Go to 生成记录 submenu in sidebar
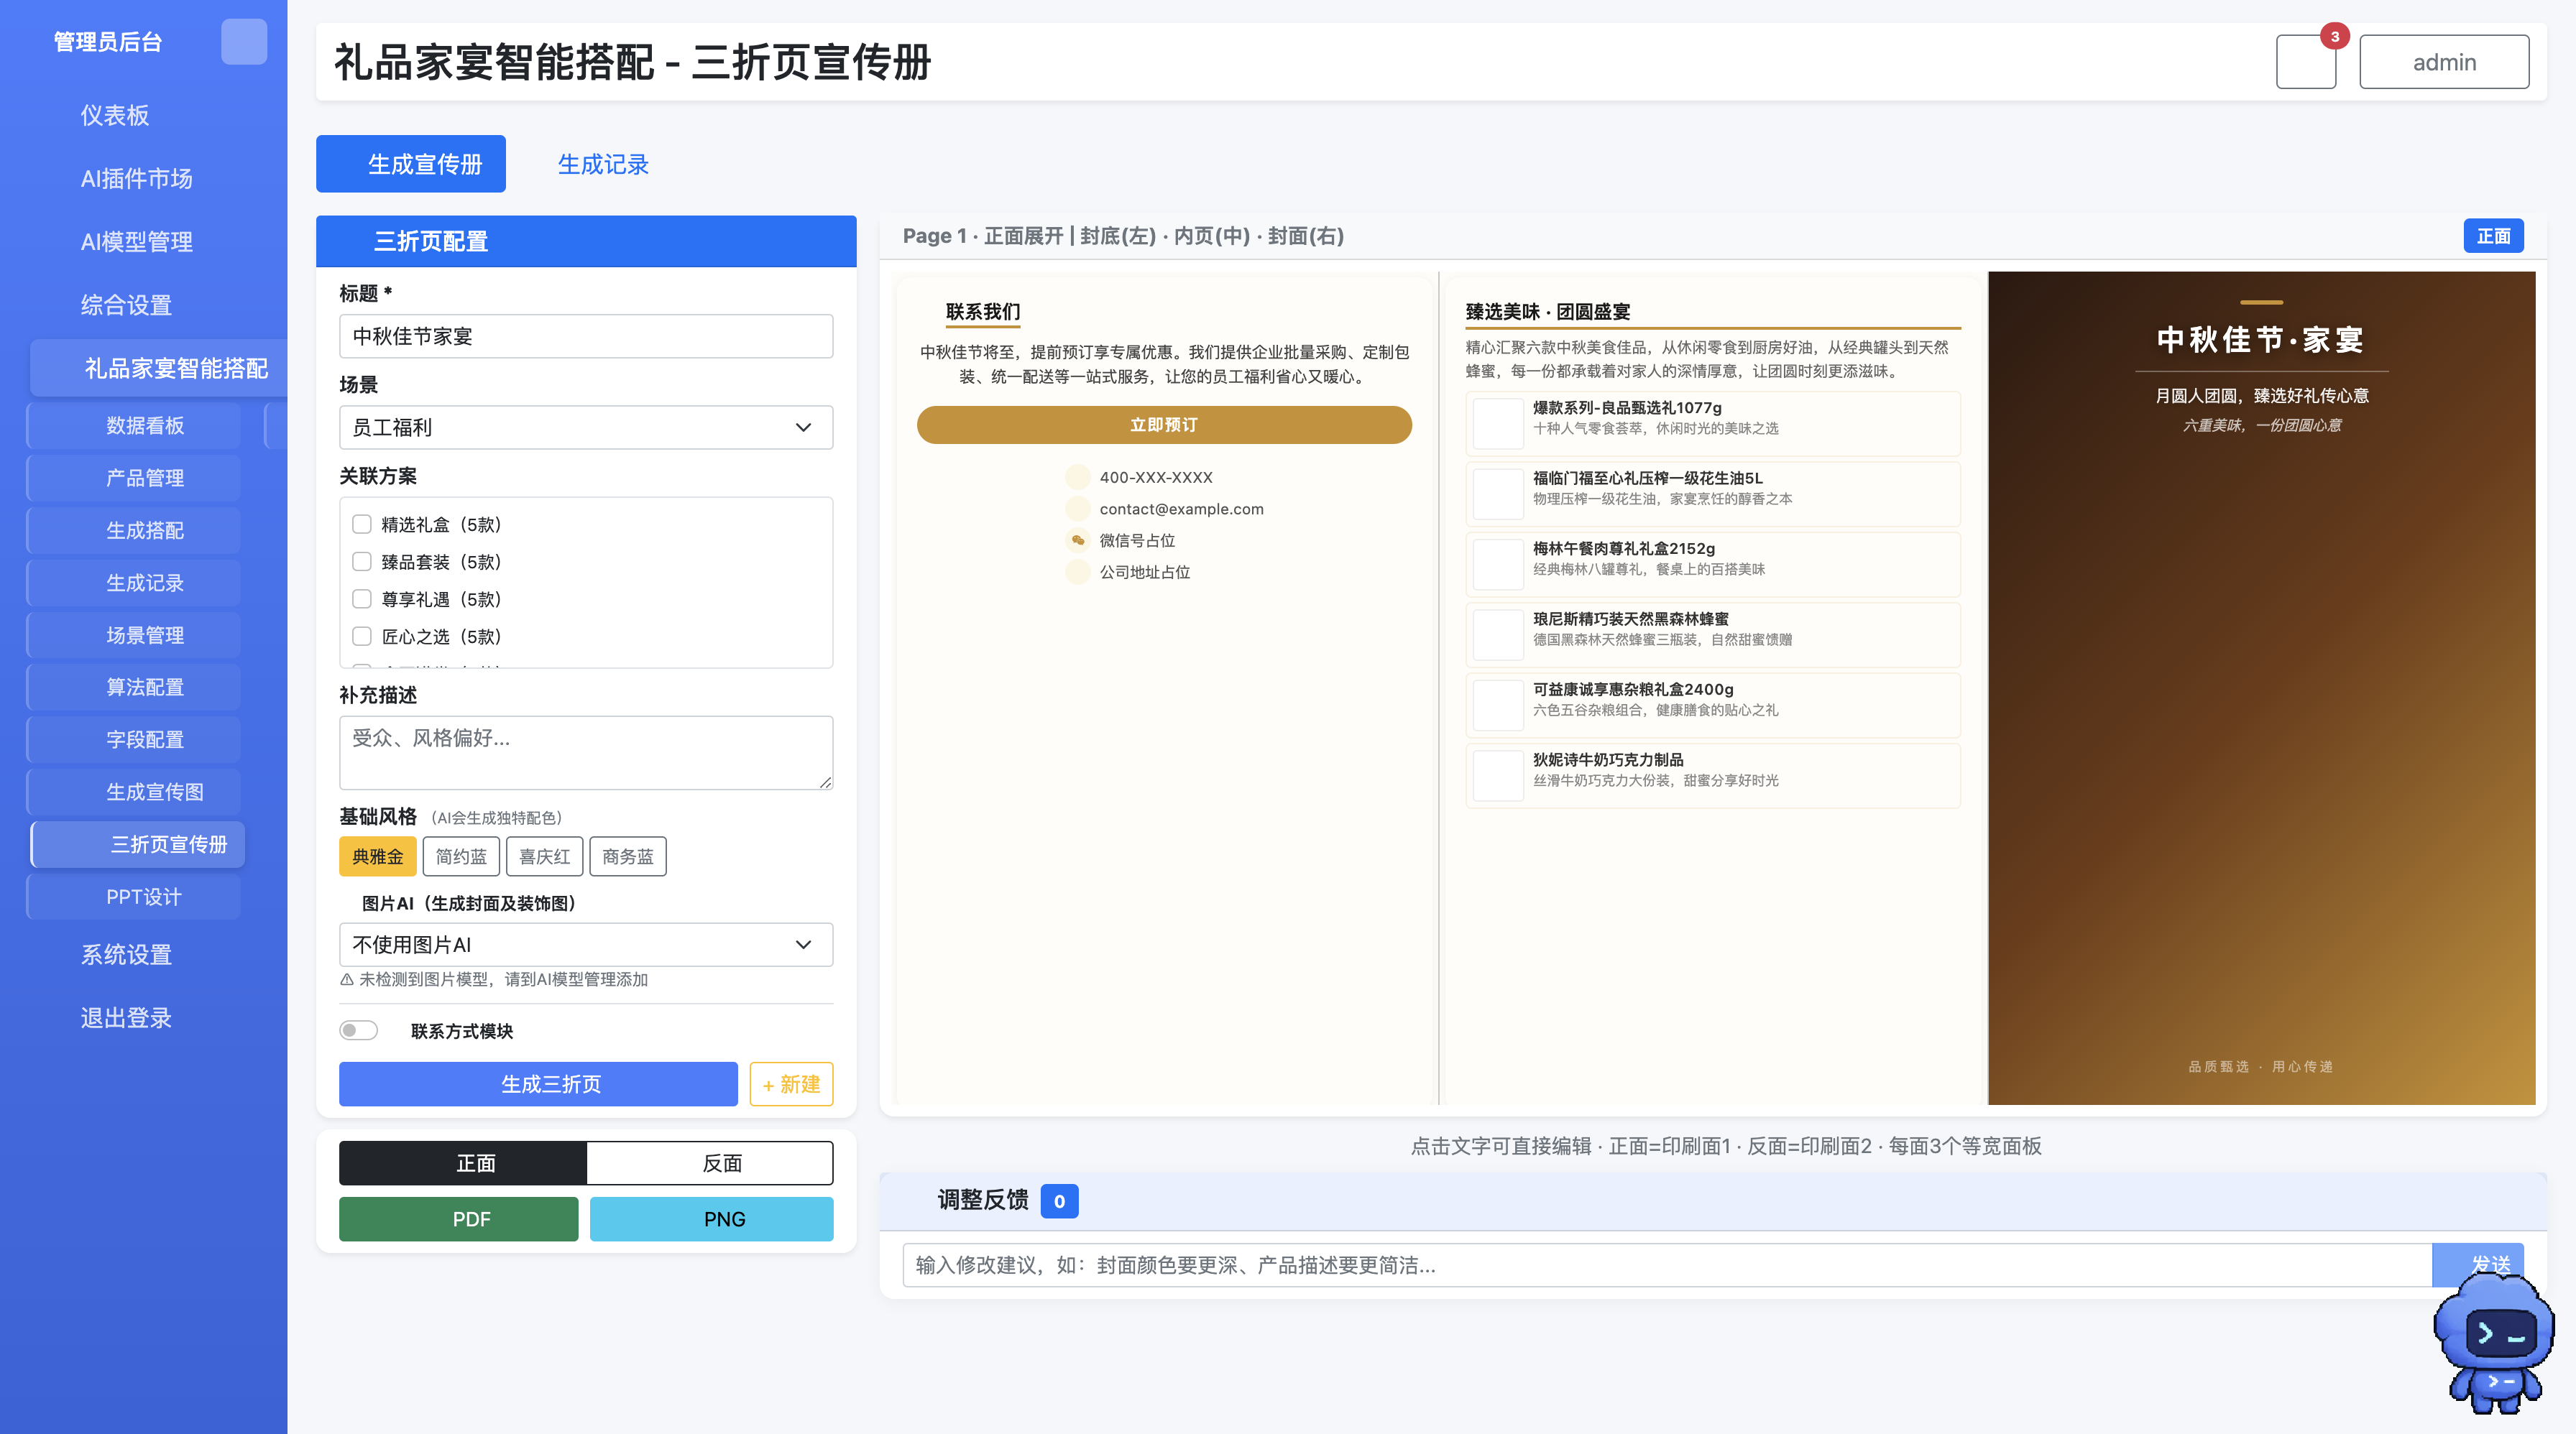This screenshot has height=1434, width=2576. click(x=135, y=583)
